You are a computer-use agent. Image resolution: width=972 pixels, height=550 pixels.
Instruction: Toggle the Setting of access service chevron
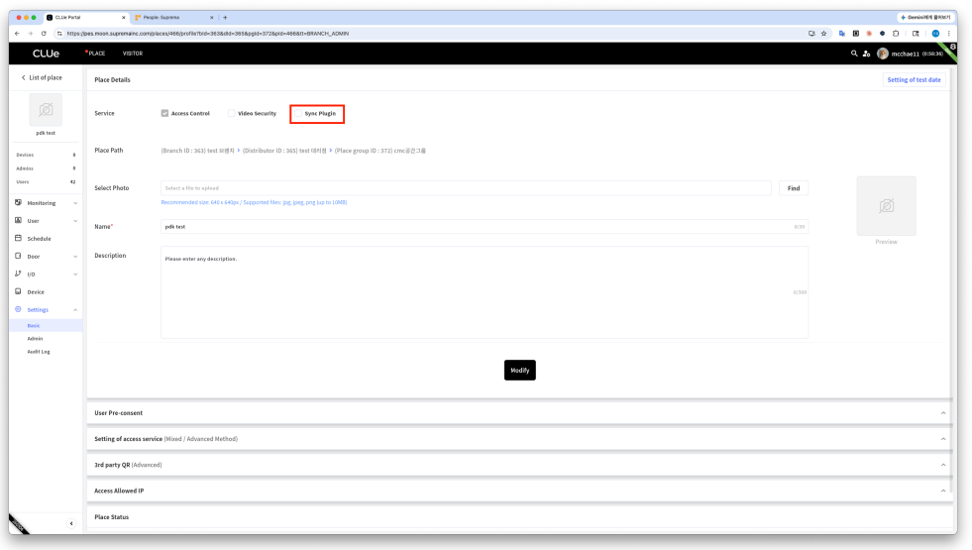pyautogui.click(x=943, y=439)
